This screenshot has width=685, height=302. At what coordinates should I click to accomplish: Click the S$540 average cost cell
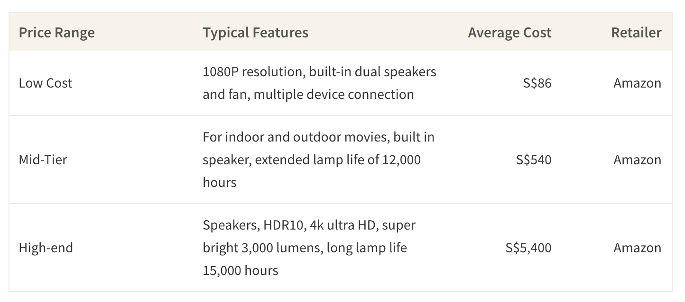pos(534,160)
